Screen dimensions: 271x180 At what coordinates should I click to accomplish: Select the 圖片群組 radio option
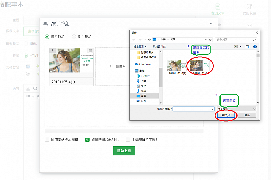47,37
